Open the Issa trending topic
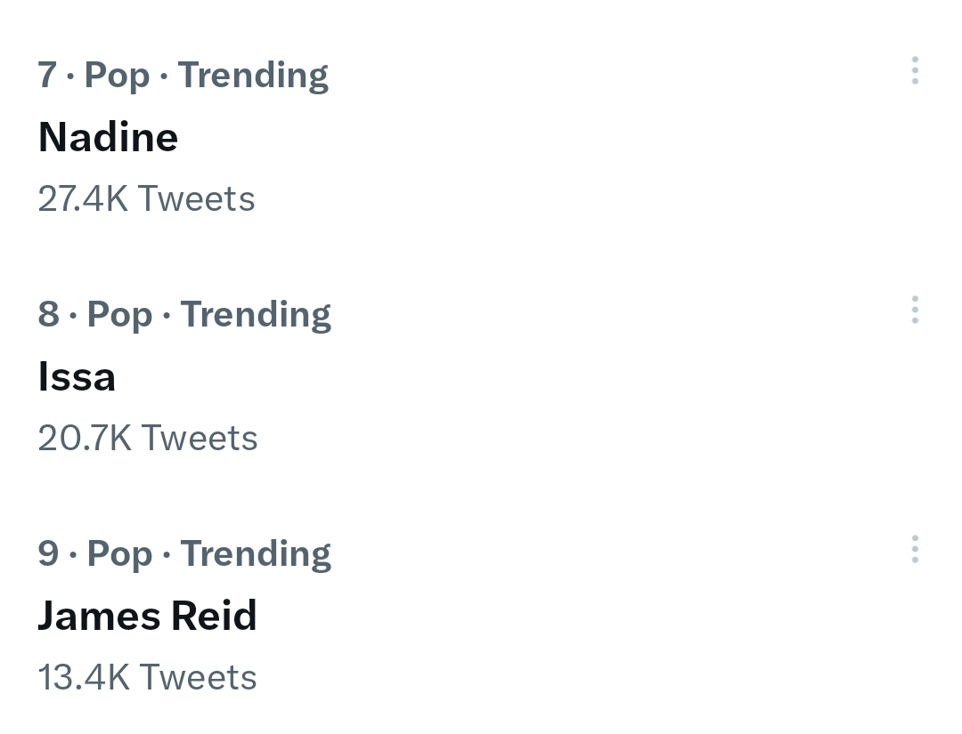Image resolution: width=962 pixels, height=734 pixels. click(x=77, y=376)
